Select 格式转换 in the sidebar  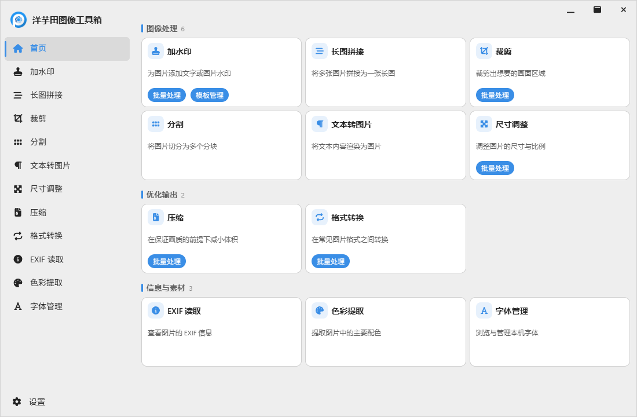[67, 236]
